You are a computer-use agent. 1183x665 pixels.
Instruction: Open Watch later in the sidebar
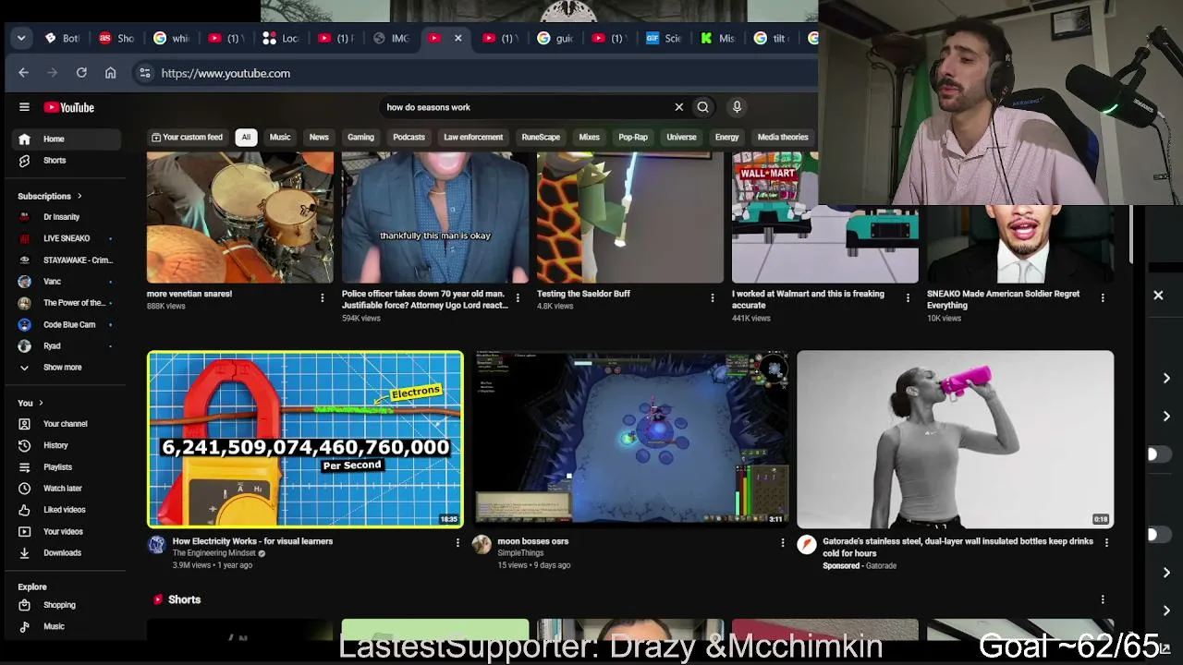pos(67,489)
